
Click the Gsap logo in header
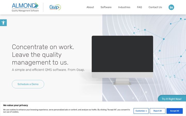pos(55,7)
